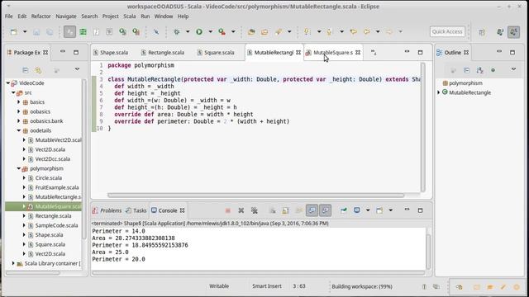
Task: Open the File menu
Action: coord(9,16)
